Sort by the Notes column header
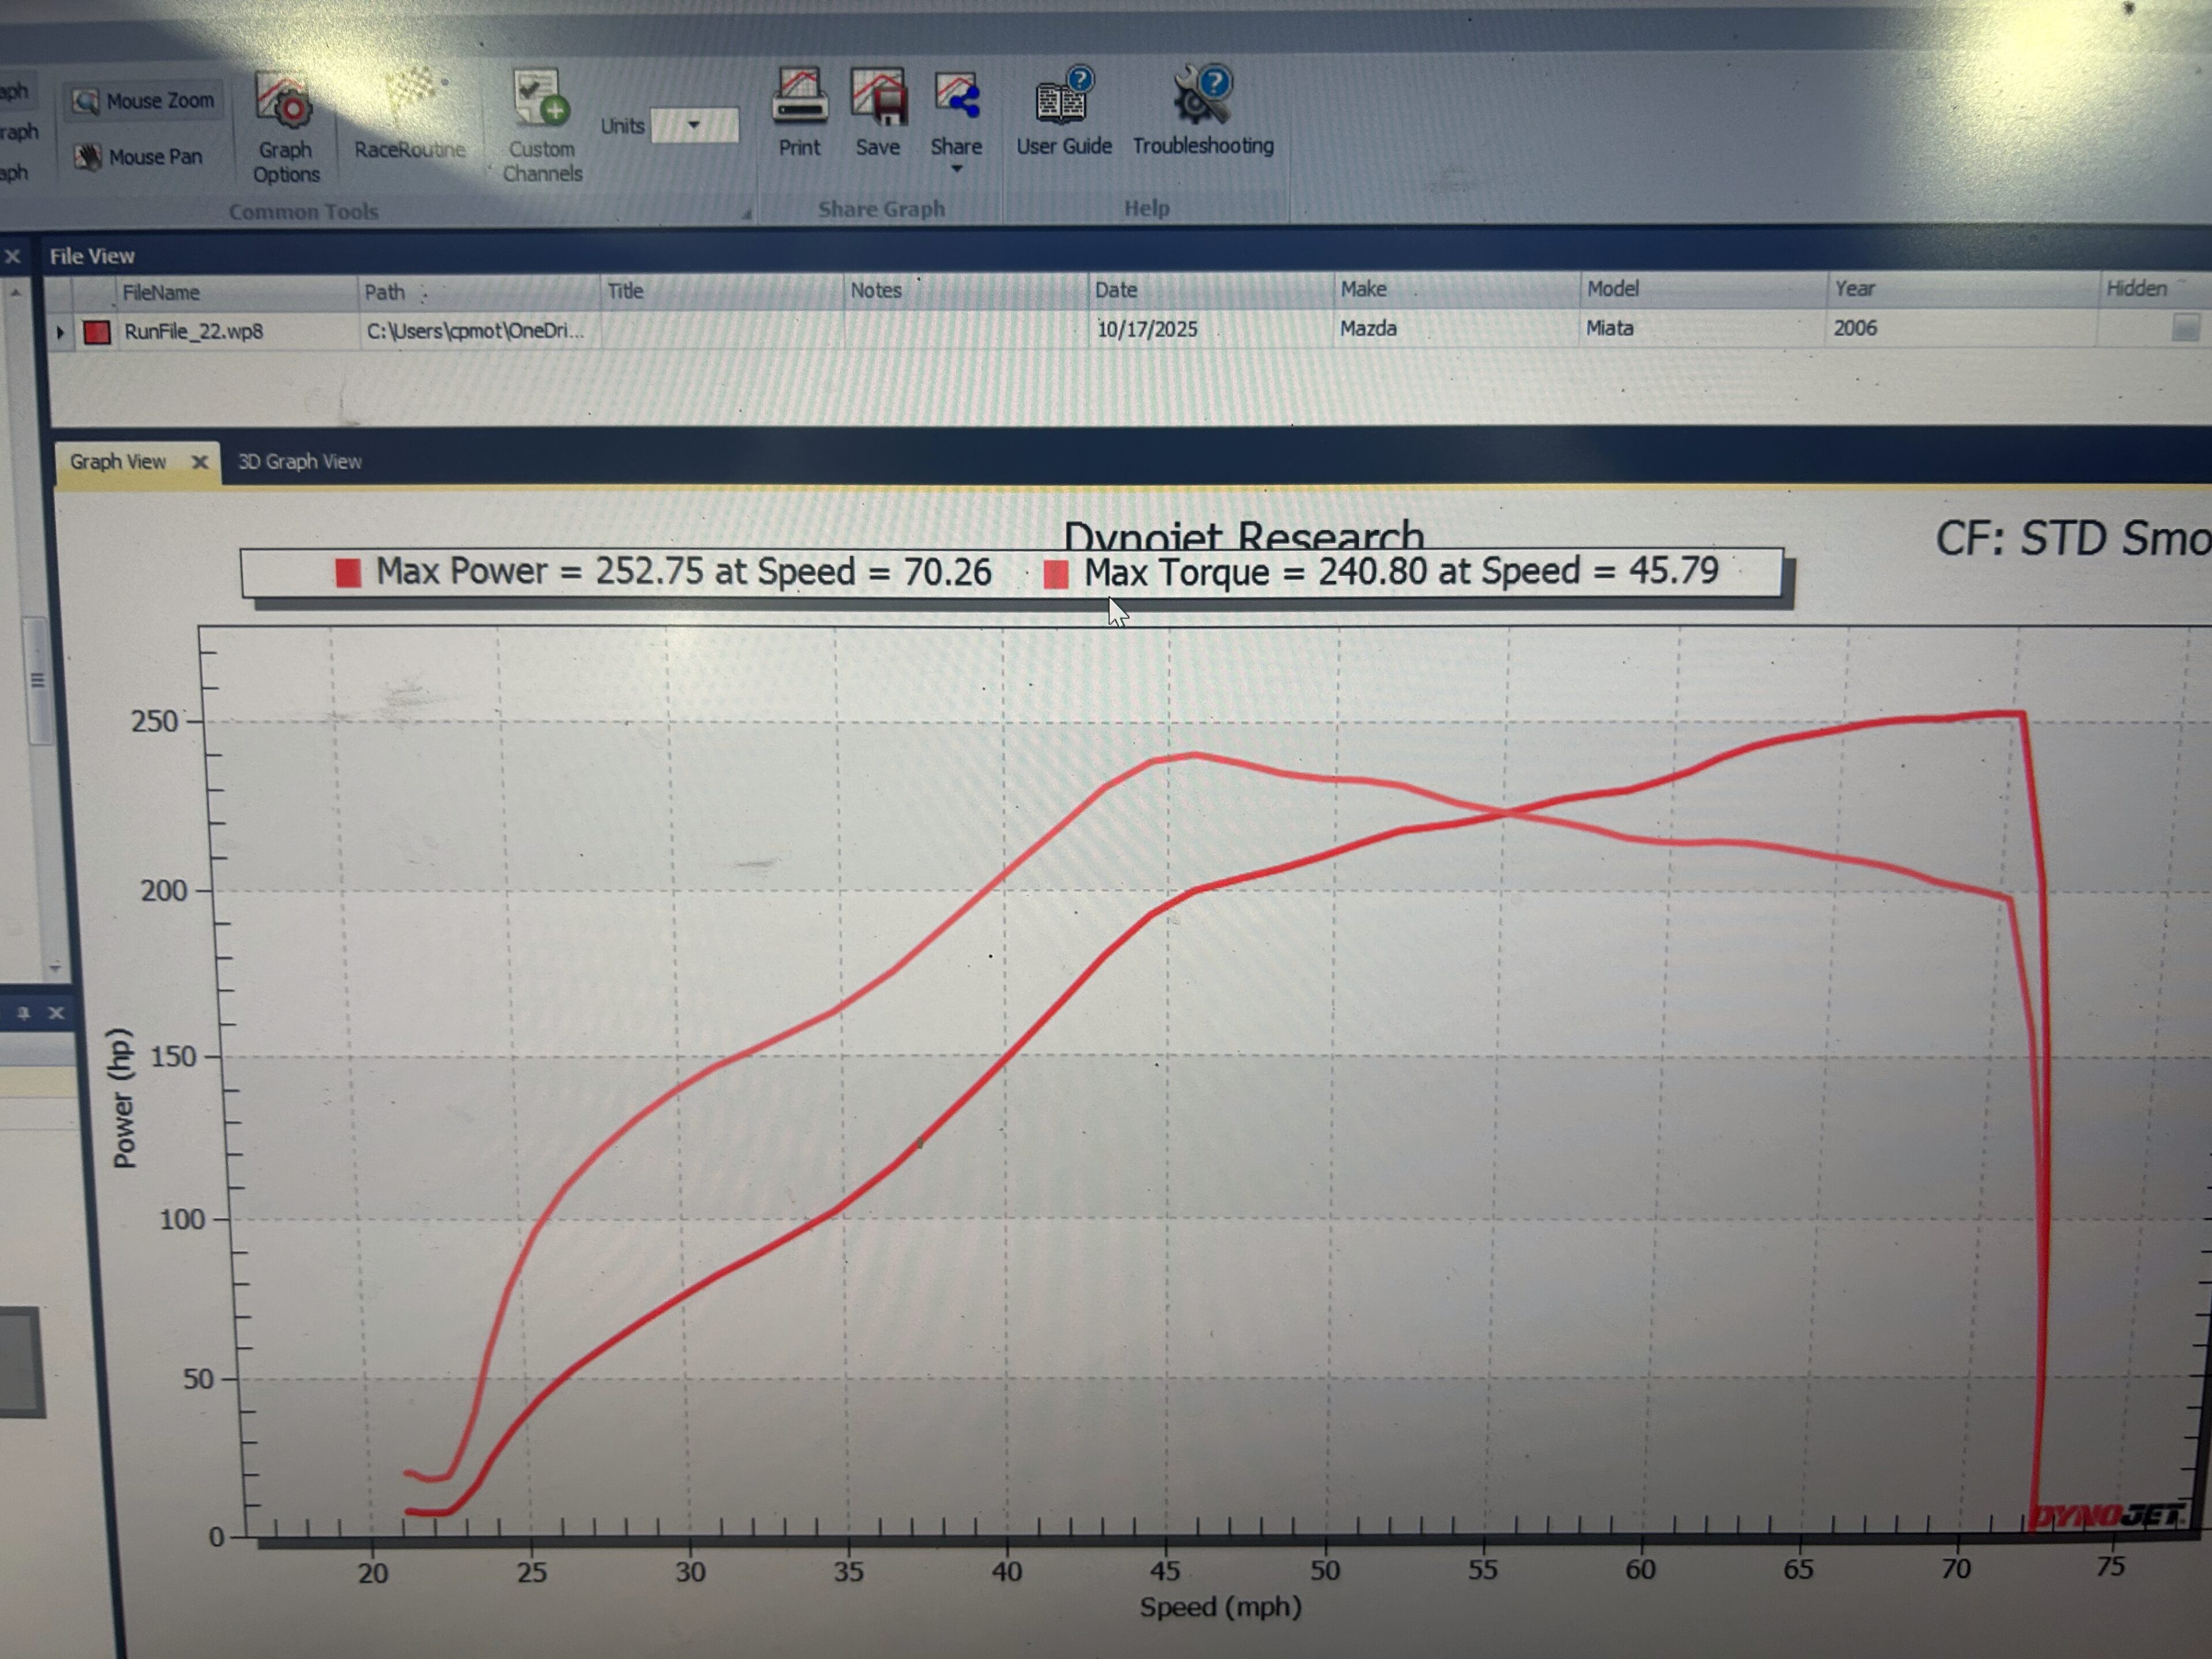 (x=966, y=290)
